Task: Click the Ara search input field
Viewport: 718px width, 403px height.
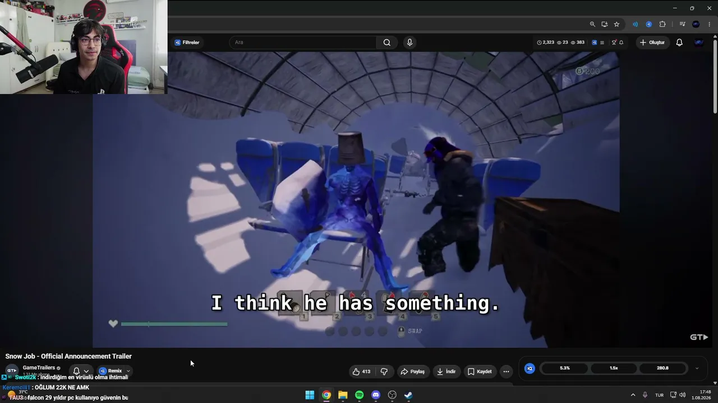Action: point(303,43)
